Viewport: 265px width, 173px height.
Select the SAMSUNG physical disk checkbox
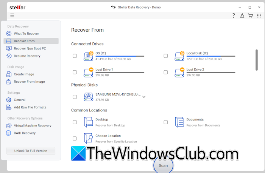(75, 97)
